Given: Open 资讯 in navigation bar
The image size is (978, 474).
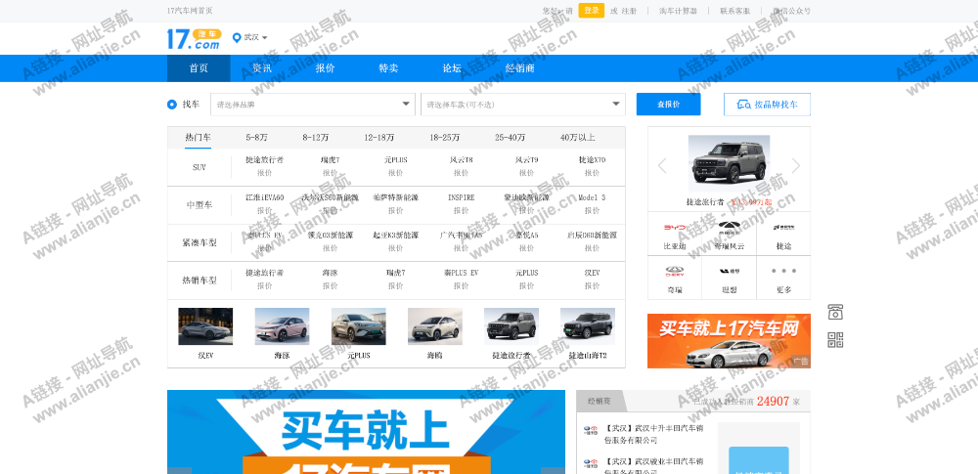Looking at the screenshot, I should (x=262, y=68).
